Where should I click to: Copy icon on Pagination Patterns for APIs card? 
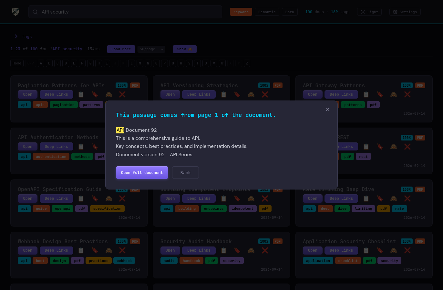point(81,94)
